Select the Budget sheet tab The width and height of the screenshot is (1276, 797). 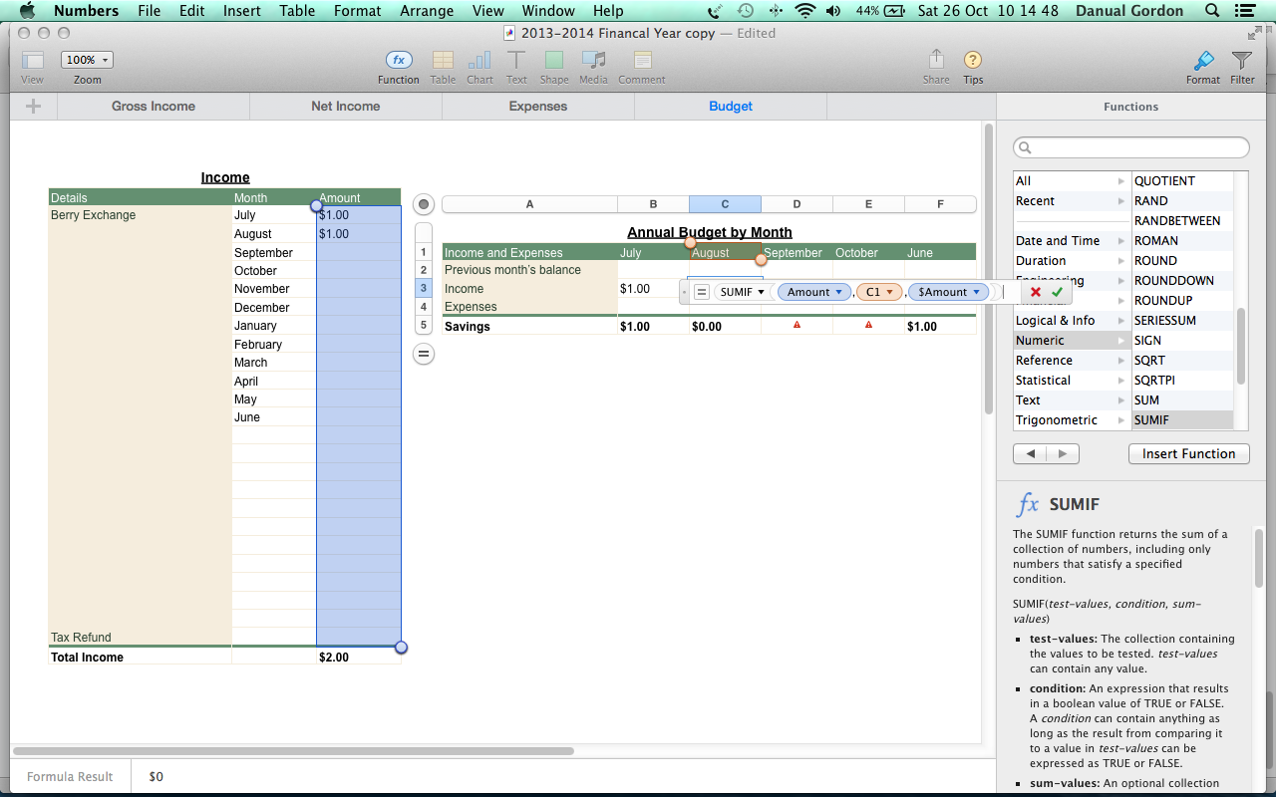(731, 106)
